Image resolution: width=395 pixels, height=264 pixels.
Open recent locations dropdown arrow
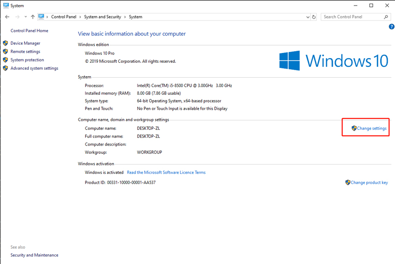[26, 17]
